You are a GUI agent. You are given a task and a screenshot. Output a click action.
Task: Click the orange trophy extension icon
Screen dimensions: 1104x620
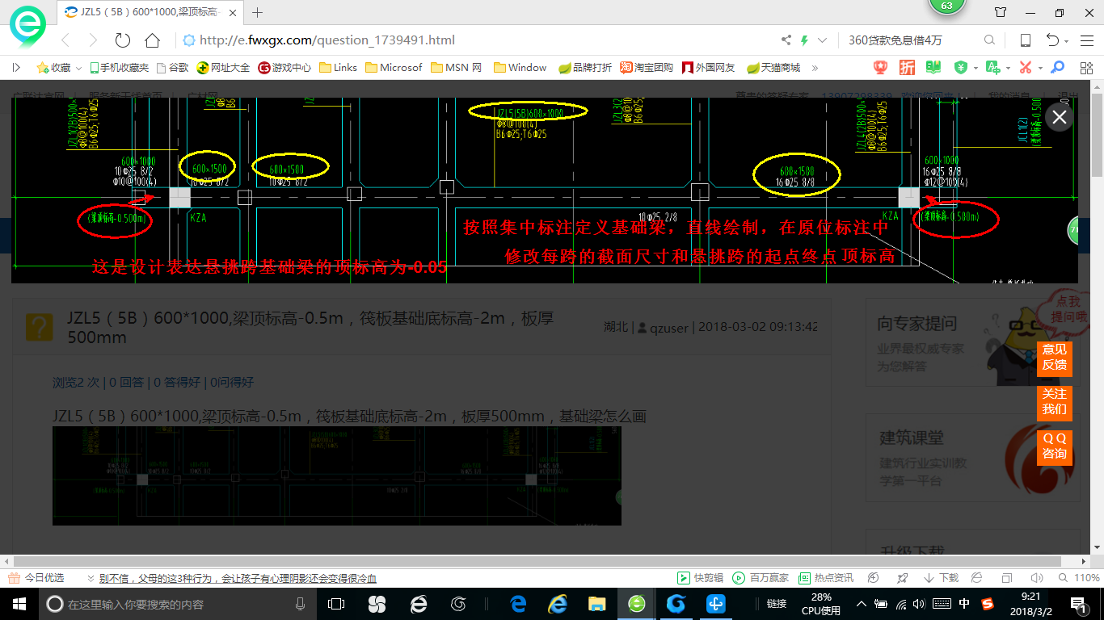pos(880,68)
